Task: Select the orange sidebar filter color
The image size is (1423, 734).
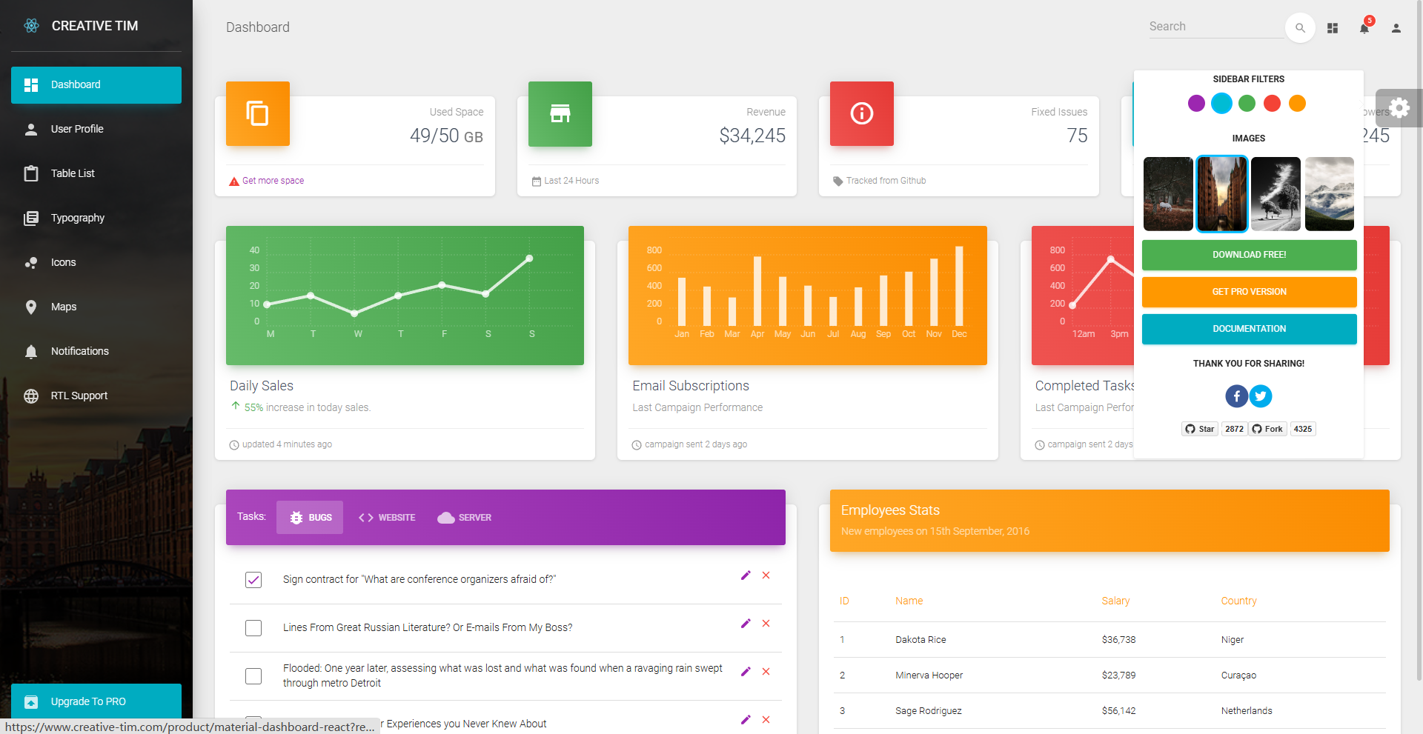Action: pos(1297,104)
